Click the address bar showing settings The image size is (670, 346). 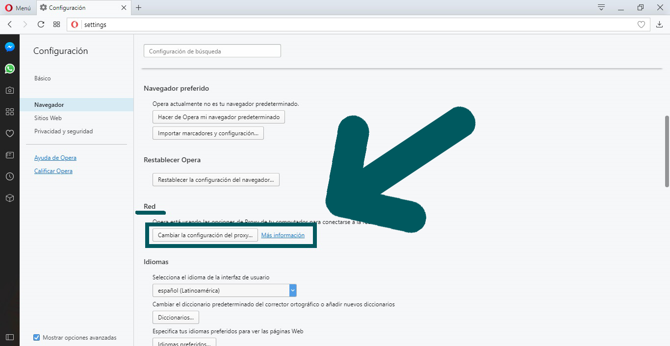point(358,25)
